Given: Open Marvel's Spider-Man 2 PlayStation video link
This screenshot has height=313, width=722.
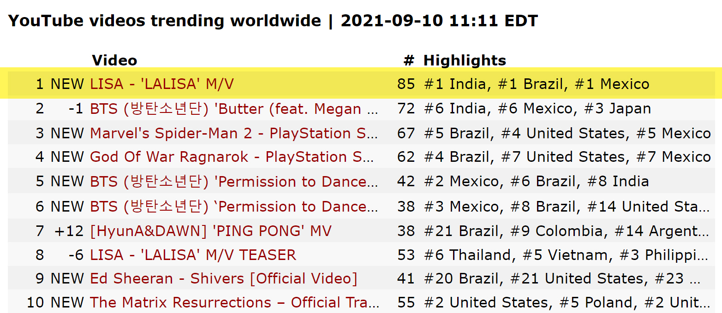Looking at the screenshot, I should 234,133.
